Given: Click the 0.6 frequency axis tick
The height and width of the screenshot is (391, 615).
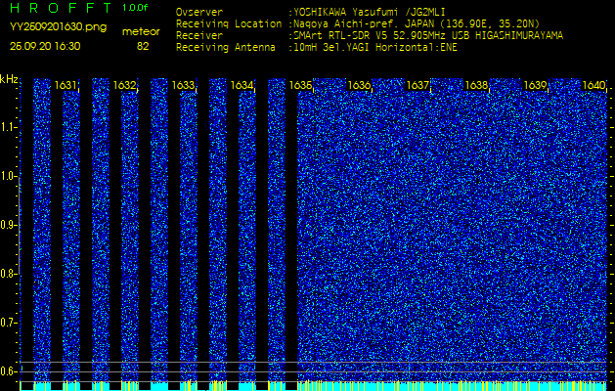Looking at the screenshot, I should point(8,371).
